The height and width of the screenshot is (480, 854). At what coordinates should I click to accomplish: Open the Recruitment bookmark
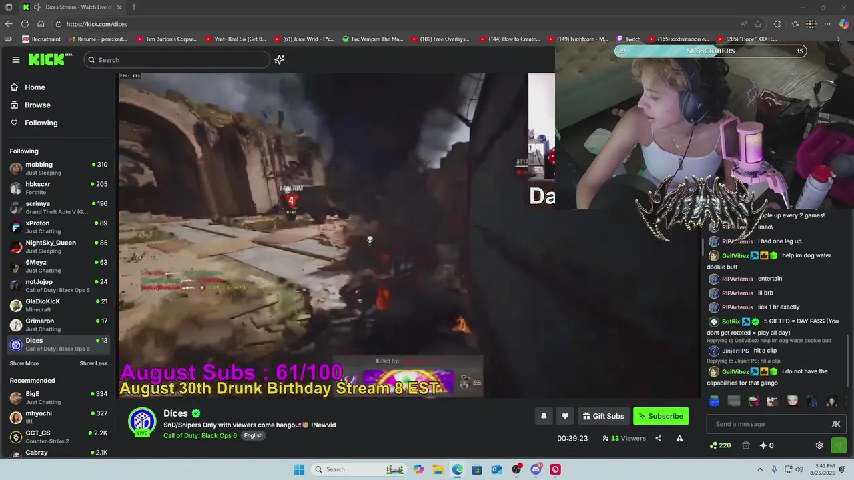coord(41,39)
